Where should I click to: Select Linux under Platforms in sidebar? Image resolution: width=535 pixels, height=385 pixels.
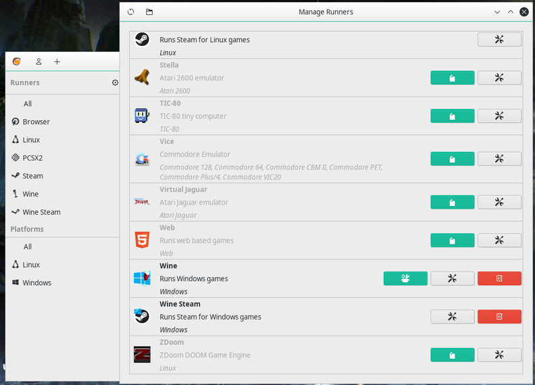point(62,265)
